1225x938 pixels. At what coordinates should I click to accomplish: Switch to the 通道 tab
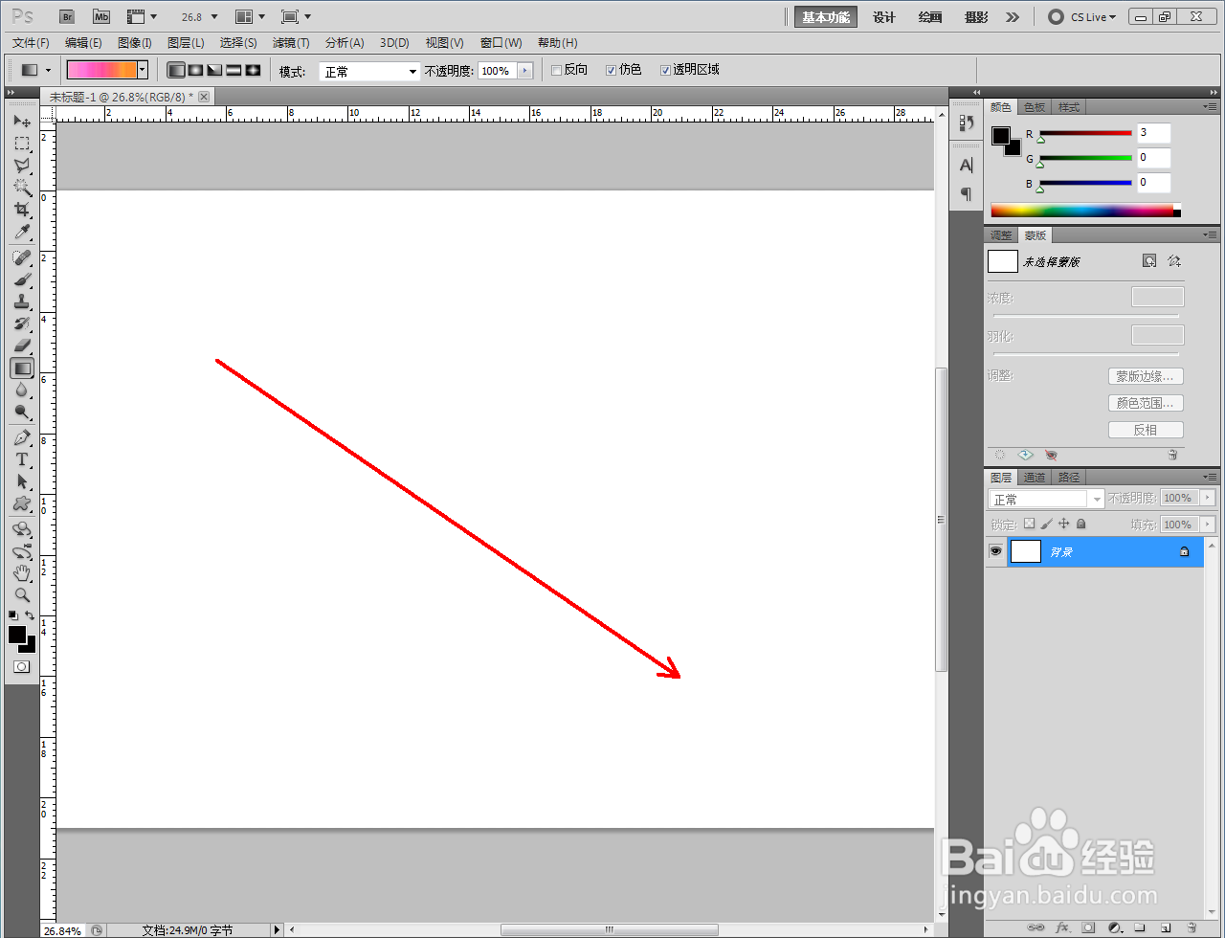(x=1035, y=478)
